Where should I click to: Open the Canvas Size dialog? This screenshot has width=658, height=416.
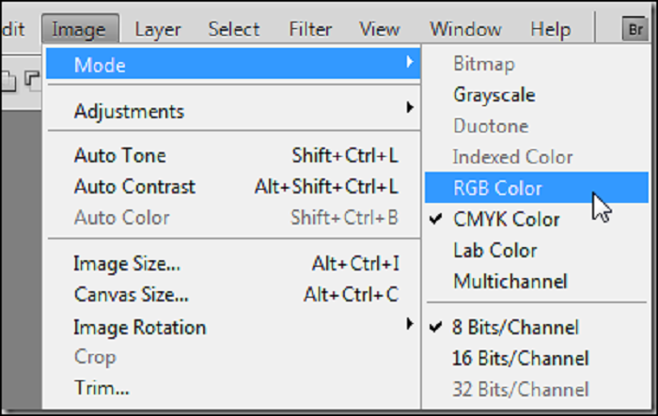coord(132,295)
